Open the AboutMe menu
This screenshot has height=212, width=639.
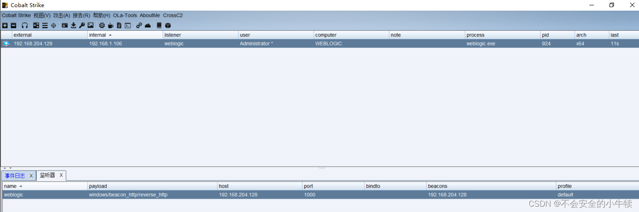pyautogui.click(x=150, y=15)
